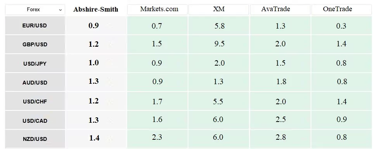373x149 pixels.
Task: Select the USD/CAD row label
Action: pyautogui.click(x=35, y=121)
